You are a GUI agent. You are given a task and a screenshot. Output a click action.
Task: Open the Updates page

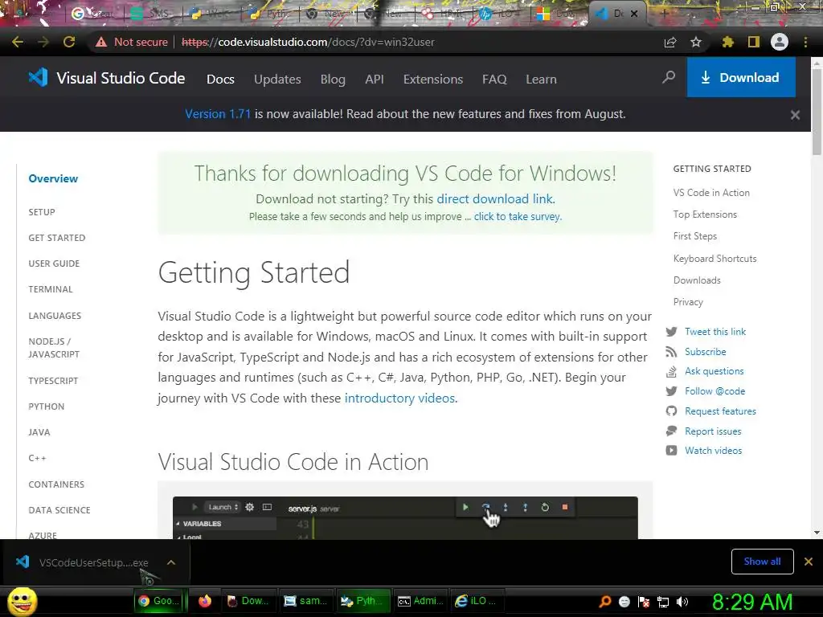(x=277, y=80)
